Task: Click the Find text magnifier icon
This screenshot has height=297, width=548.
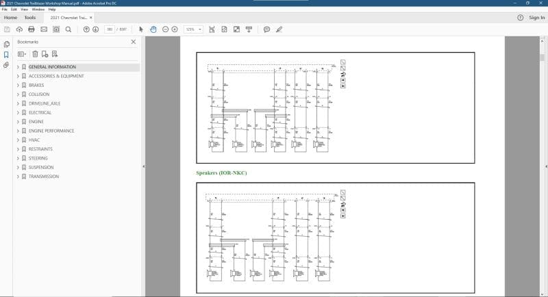Action: (x=68, y=29)
